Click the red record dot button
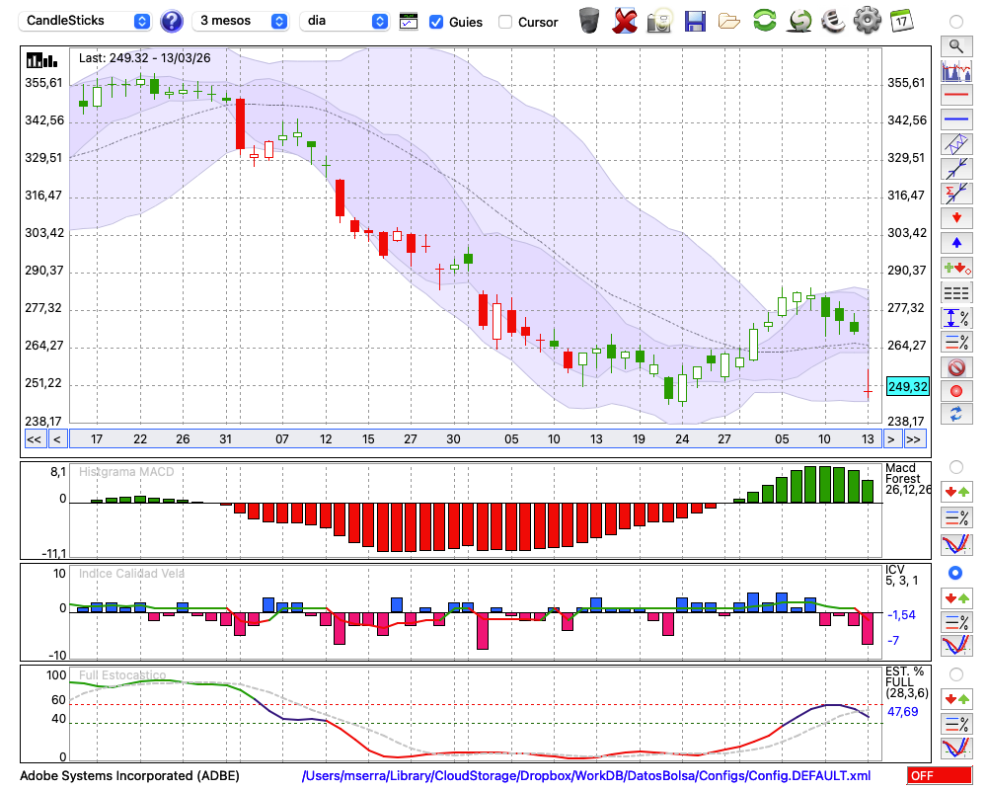The width and height of the screenshot is (987, 790). point(956,391)
